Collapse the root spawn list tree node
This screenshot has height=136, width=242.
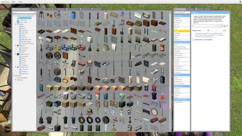click(x=14, y=15)
